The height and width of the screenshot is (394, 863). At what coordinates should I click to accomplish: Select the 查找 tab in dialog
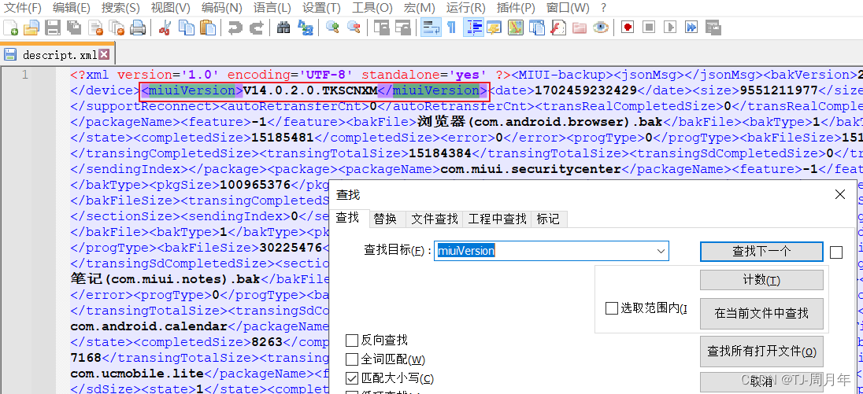click(348, 218)
